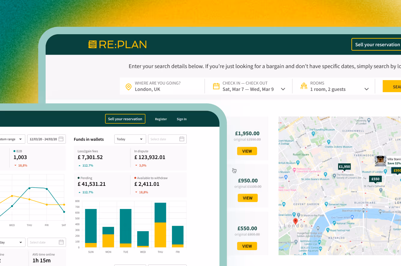
Task: Click the location pin icon beside London, UK
Action: [x=128, y=87]
